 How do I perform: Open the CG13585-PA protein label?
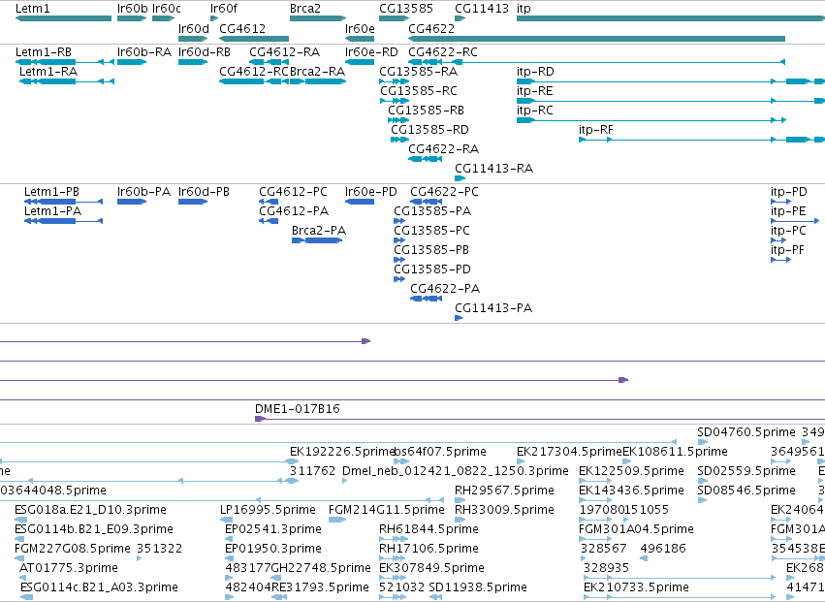(432, 211)
